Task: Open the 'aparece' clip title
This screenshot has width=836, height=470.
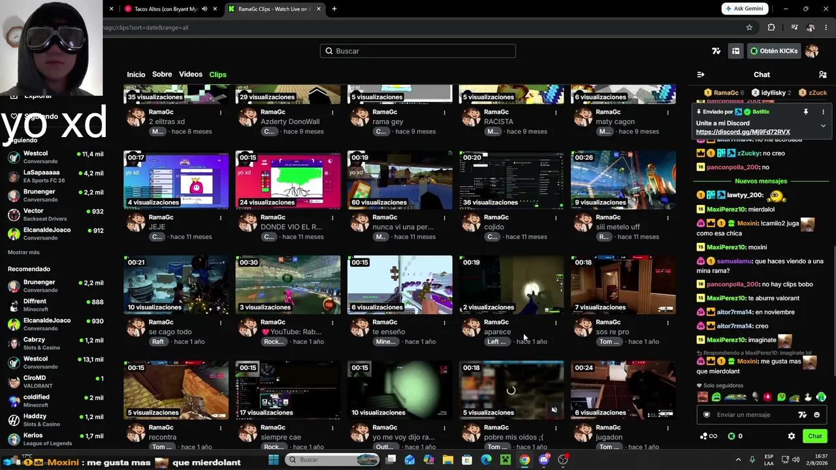Action: pos(498,332)
